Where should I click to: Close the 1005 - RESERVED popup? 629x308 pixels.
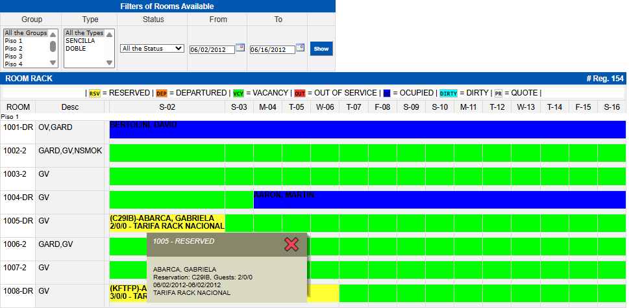click(291, 244)
